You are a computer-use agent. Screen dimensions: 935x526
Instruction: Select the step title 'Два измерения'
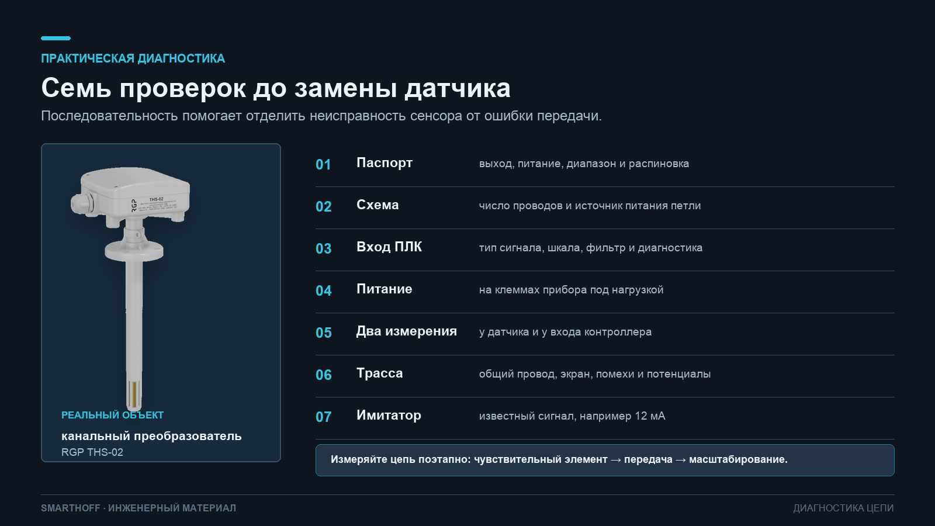[407, 331]
